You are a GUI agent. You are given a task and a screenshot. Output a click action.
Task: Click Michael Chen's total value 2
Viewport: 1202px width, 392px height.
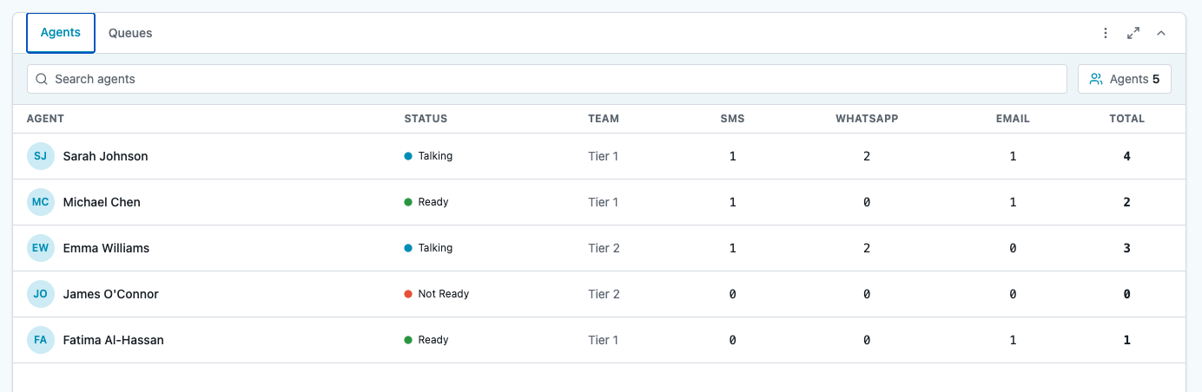click(1127, 202)
